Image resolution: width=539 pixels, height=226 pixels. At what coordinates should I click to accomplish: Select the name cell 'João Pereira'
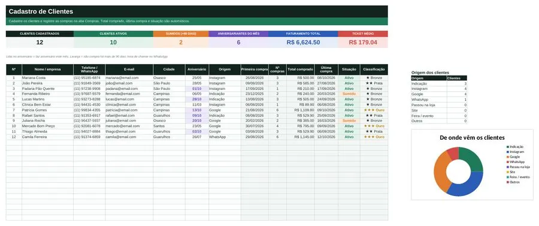47,83
